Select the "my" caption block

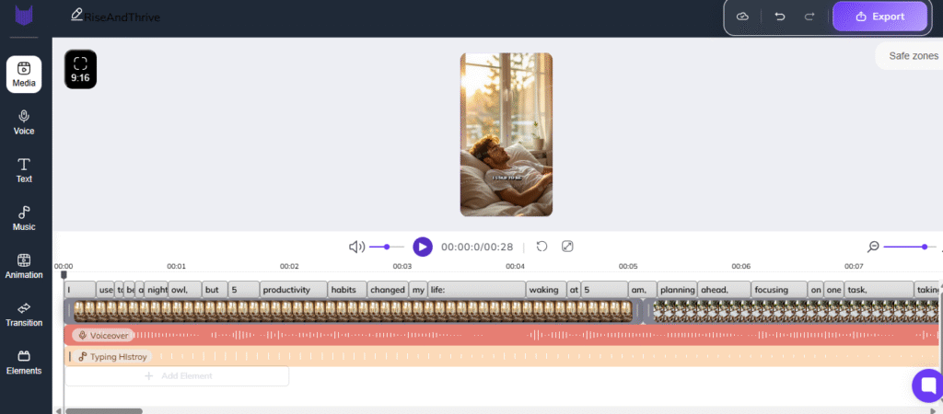(418, 290)
